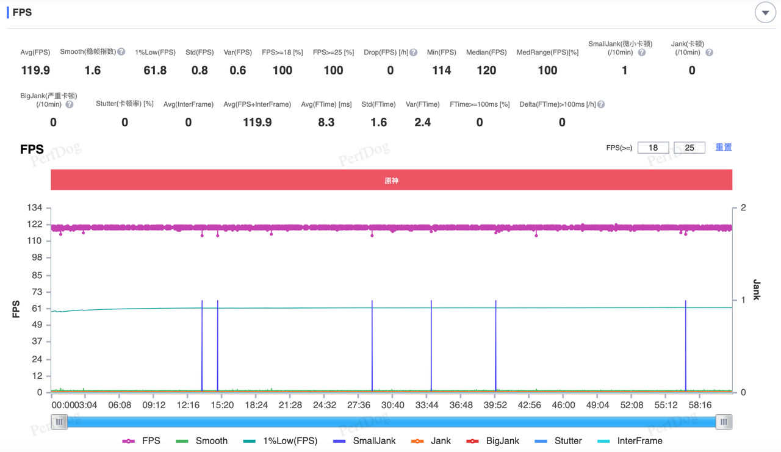Click the Avg(FPS+InterFrame) label
The image size is (781, 452).
pos(257,104)
